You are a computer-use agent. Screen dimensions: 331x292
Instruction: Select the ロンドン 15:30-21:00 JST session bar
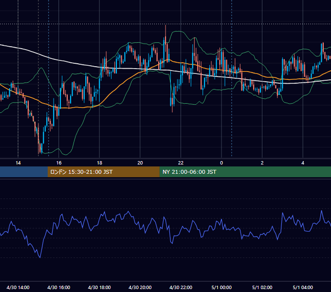click(103, 172)
